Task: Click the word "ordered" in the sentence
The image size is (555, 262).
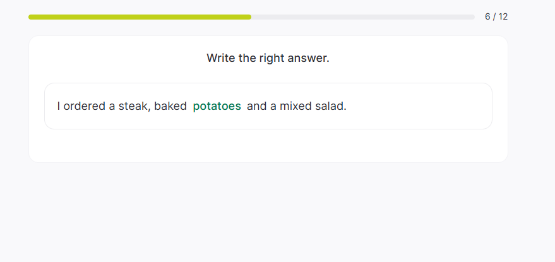Action: [85, 106]
